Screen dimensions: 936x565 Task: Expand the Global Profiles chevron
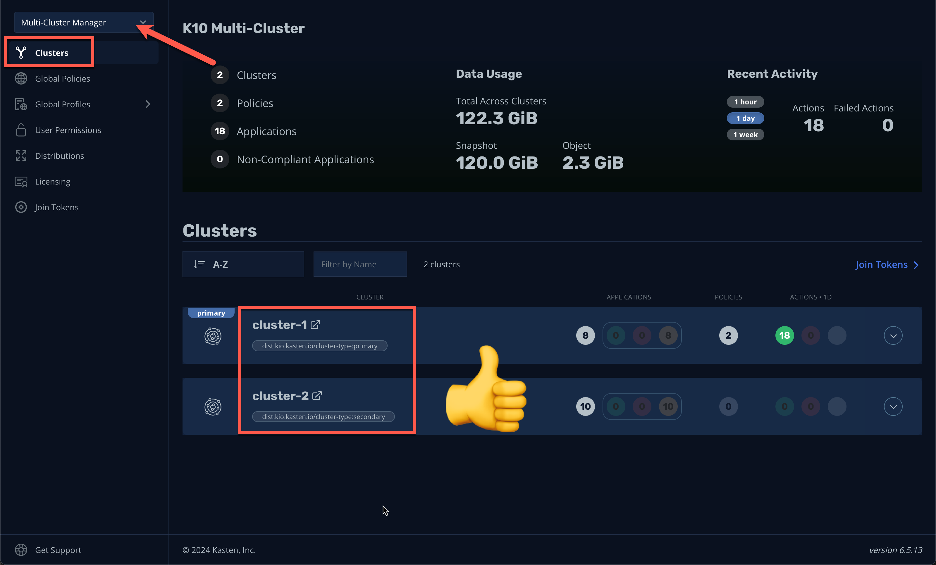coord(148,104)
